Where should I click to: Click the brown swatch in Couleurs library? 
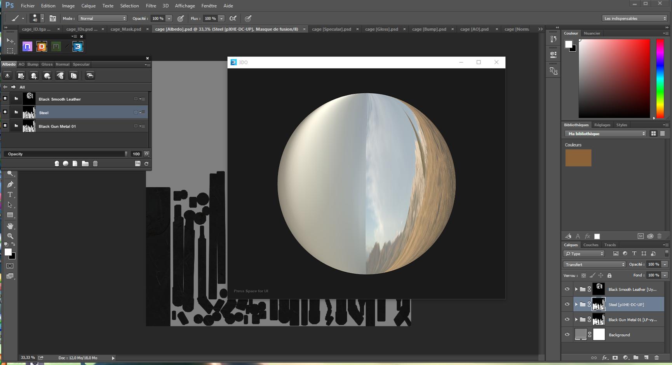click(x=578, y=158)
